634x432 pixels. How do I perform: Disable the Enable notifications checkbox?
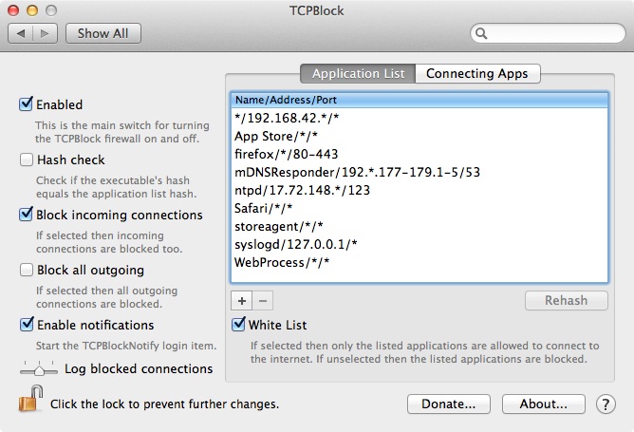(x=27, y=325)
